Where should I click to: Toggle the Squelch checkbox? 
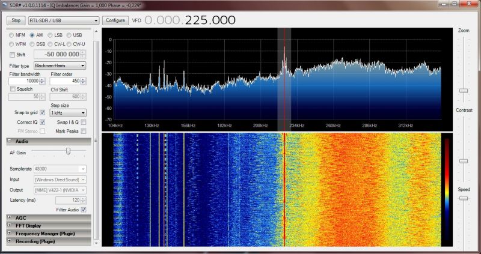point(13,89)
